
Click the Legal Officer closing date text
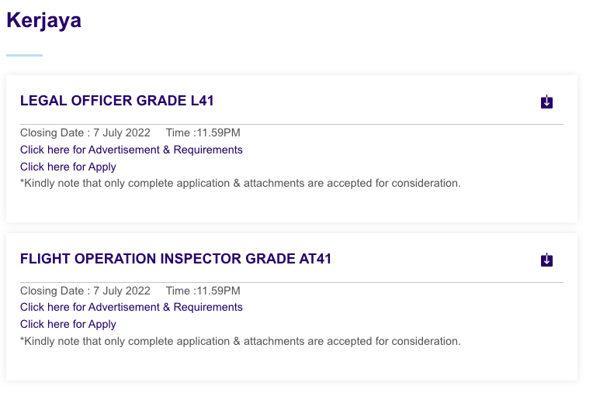85,133
